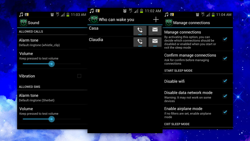Screen dimensions: 250x141
Task: Tap the Sound screen title
Action: (x=34, y=23)
